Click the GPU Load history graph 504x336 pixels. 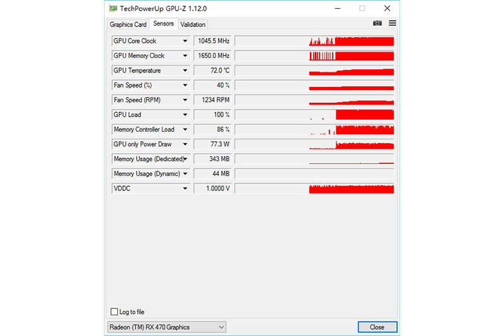coord(314,115)
